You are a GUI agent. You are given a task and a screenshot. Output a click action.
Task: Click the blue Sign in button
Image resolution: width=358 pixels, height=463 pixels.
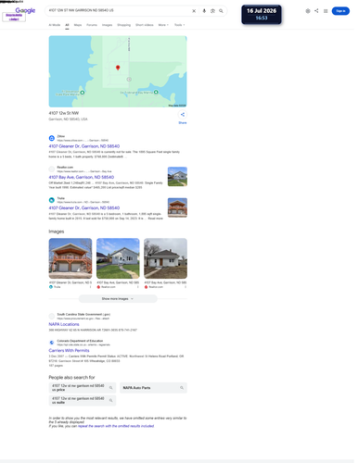[340, 11]
